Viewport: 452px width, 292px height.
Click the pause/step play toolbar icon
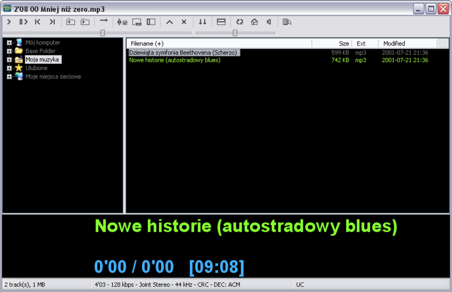23,22
